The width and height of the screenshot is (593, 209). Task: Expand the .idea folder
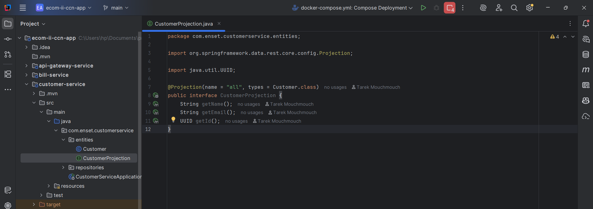pos(26,47)
